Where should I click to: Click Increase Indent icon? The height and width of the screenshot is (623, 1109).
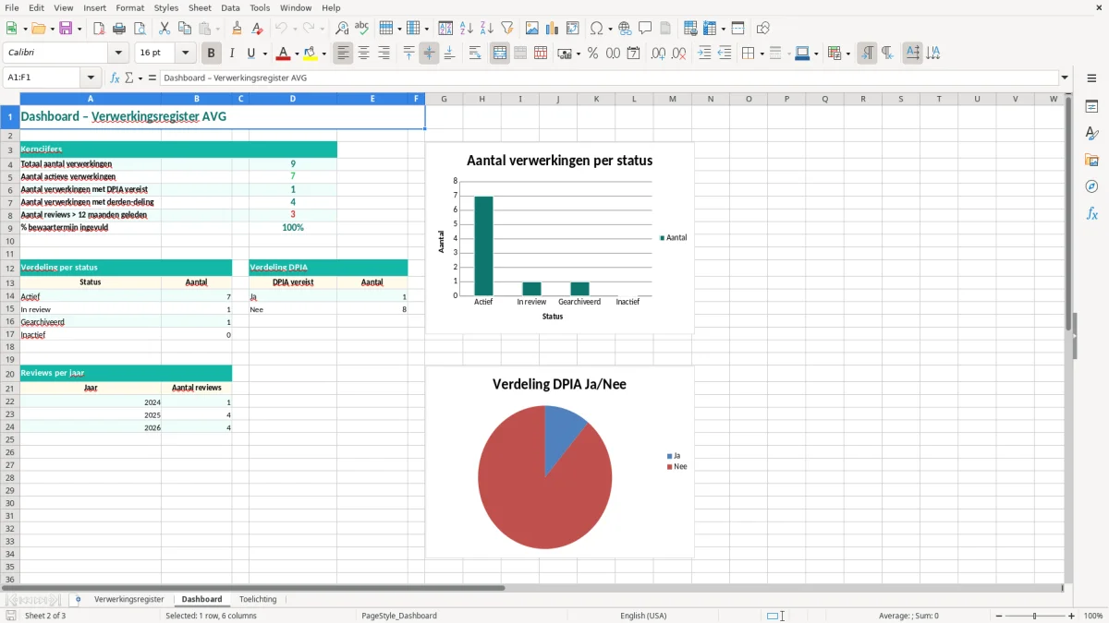tap(704, 54)
